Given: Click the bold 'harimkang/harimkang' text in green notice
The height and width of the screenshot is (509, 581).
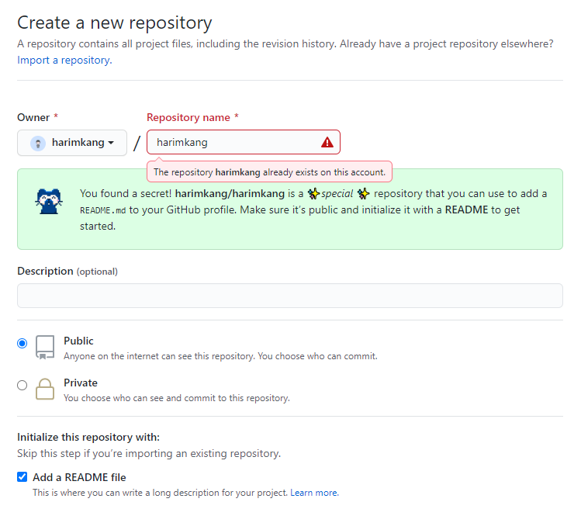Looking at the screenshot, I should [x=230, y=193].
